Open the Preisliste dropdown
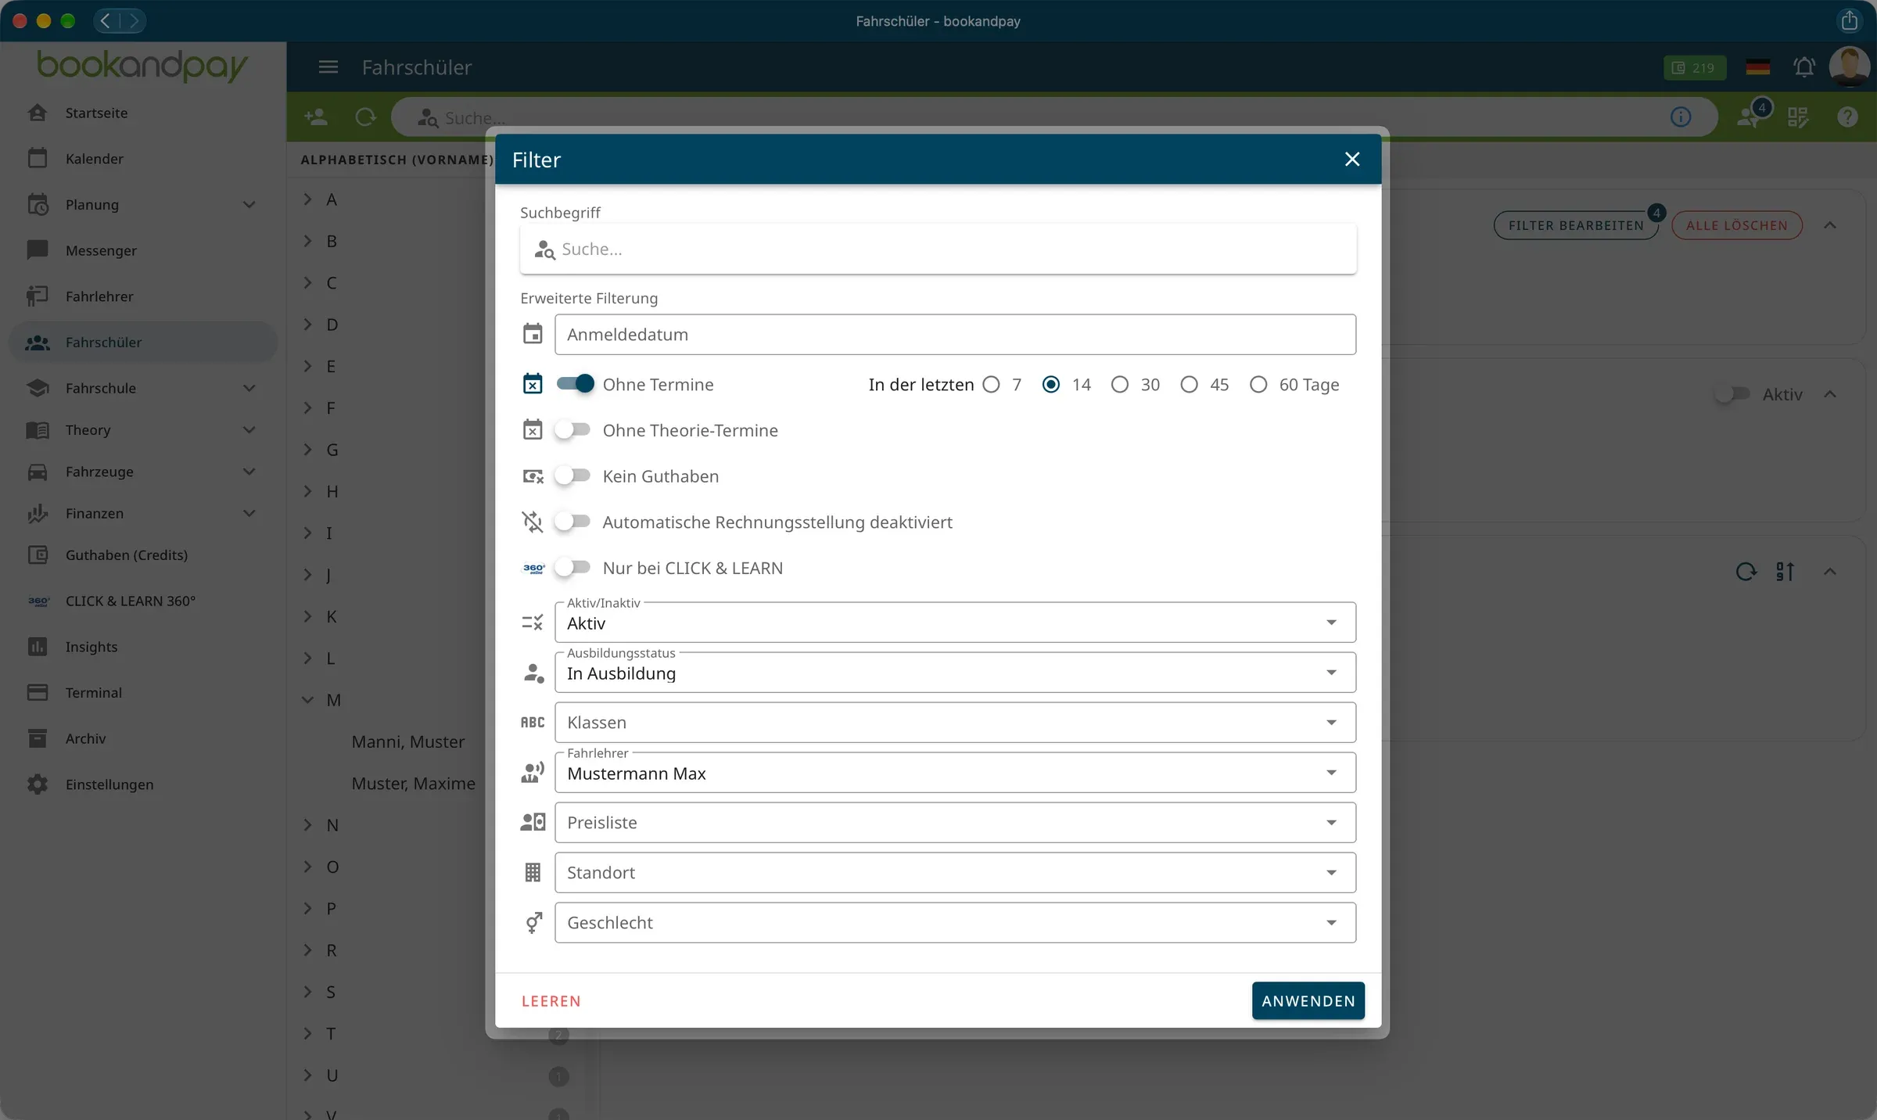Screen dimensions: 1877x1120 tap(955, 823)
